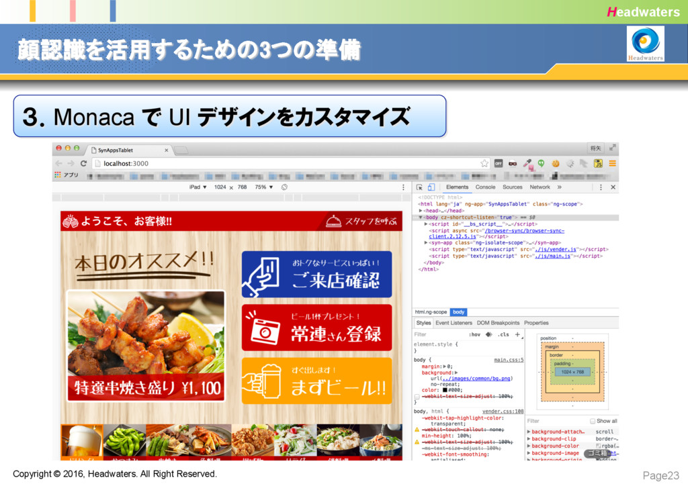Click the black #000 color swatch
The image size is (688, 486).
click(x=445, y=390)
